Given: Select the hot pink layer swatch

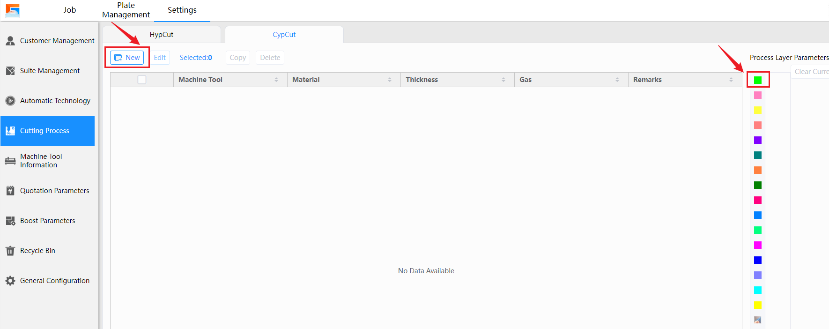Looking at the screenshot, I should 758,200.
